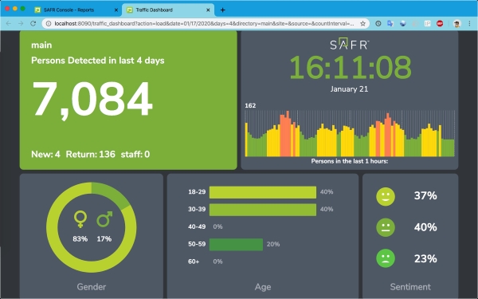This screenshot has height=299, width=478.
Task: Go forward to next page
Action: coord(21,23)
